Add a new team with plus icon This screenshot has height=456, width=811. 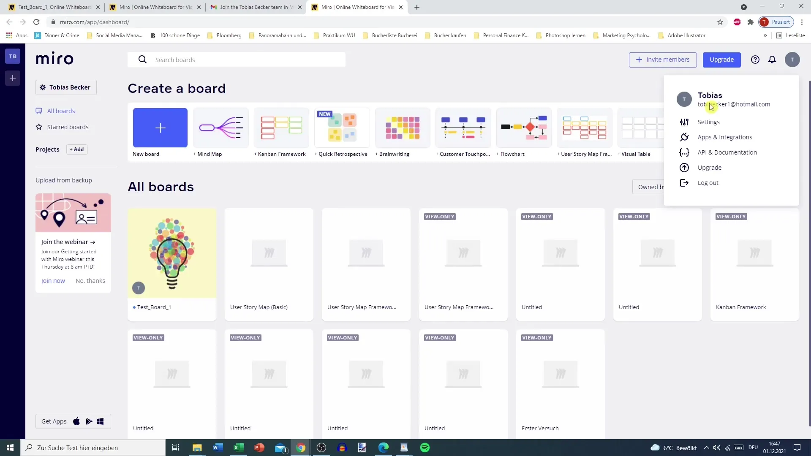coord(13,78)
